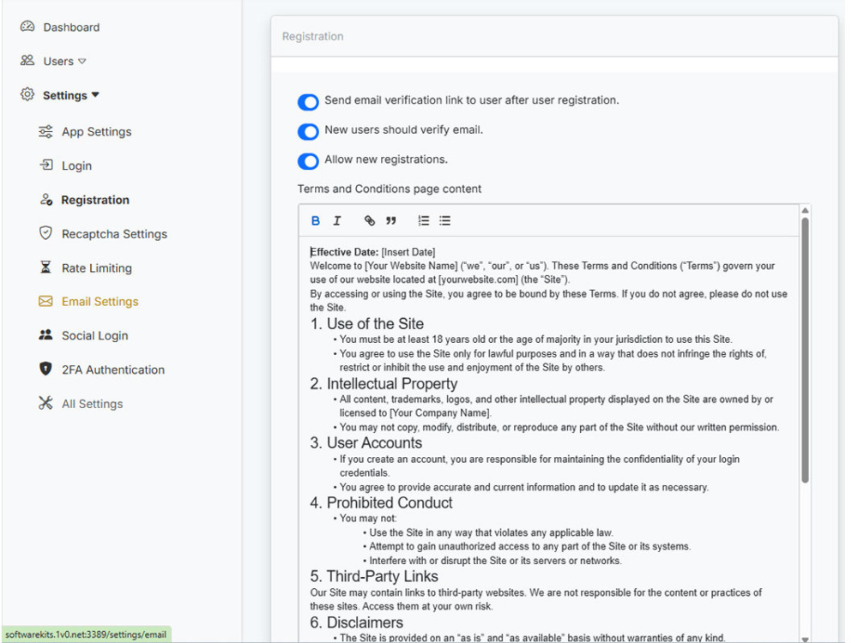Click the 'Terms and Conditions page content' label
Image resolution: width=858 pixels, height=643 pixels.
pos(390,189)
